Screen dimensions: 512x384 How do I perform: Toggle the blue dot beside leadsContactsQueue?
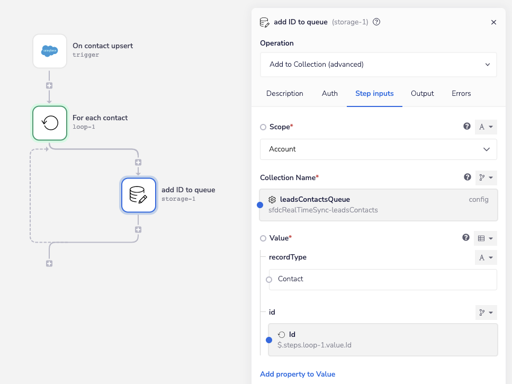tap(260, 205)
